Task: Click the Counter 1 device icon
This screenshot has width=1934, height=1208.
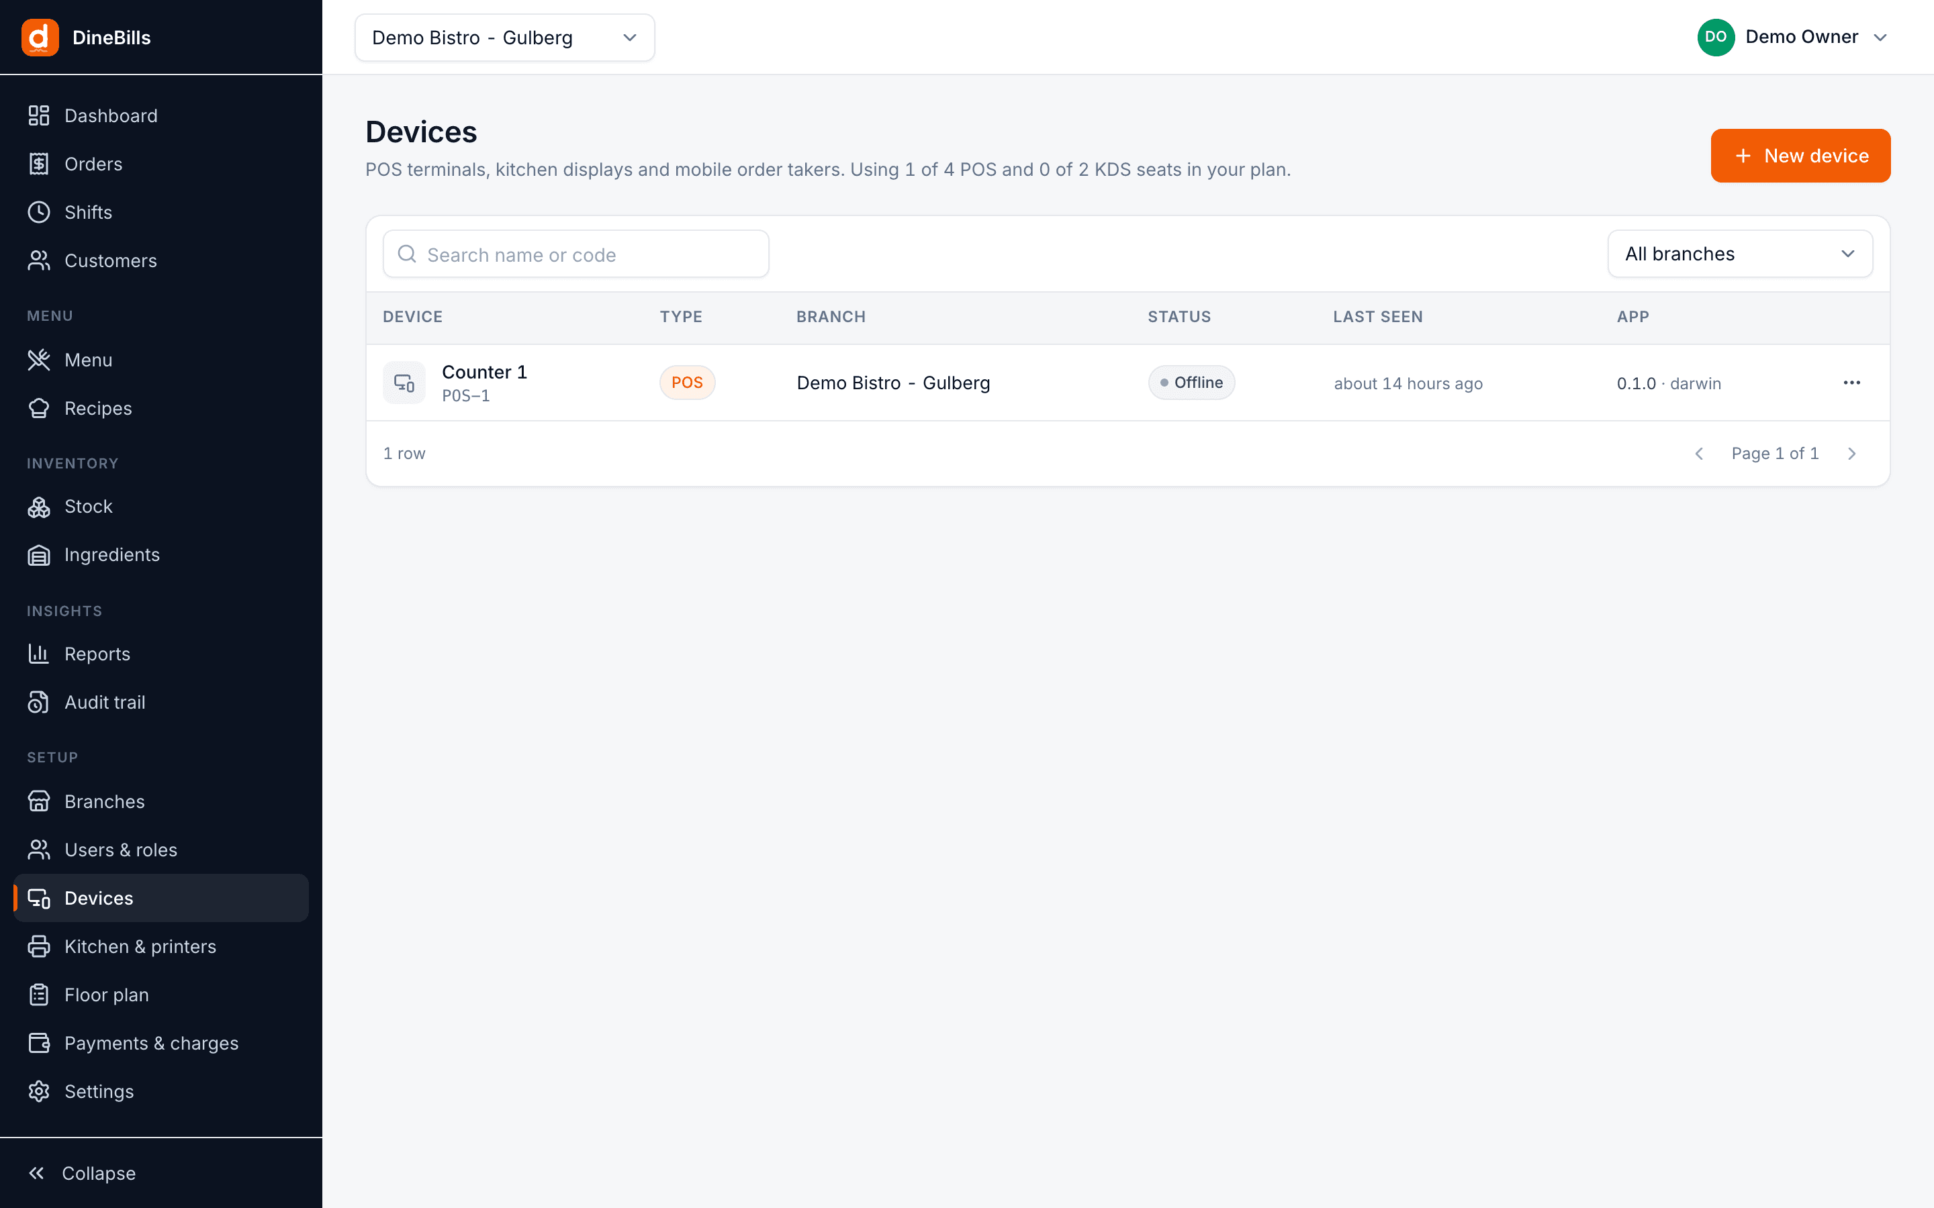Action: 404,383
